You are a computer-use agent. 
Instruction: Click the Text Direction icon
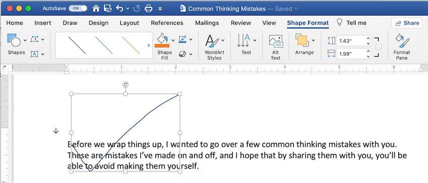(x=244, y=40)
